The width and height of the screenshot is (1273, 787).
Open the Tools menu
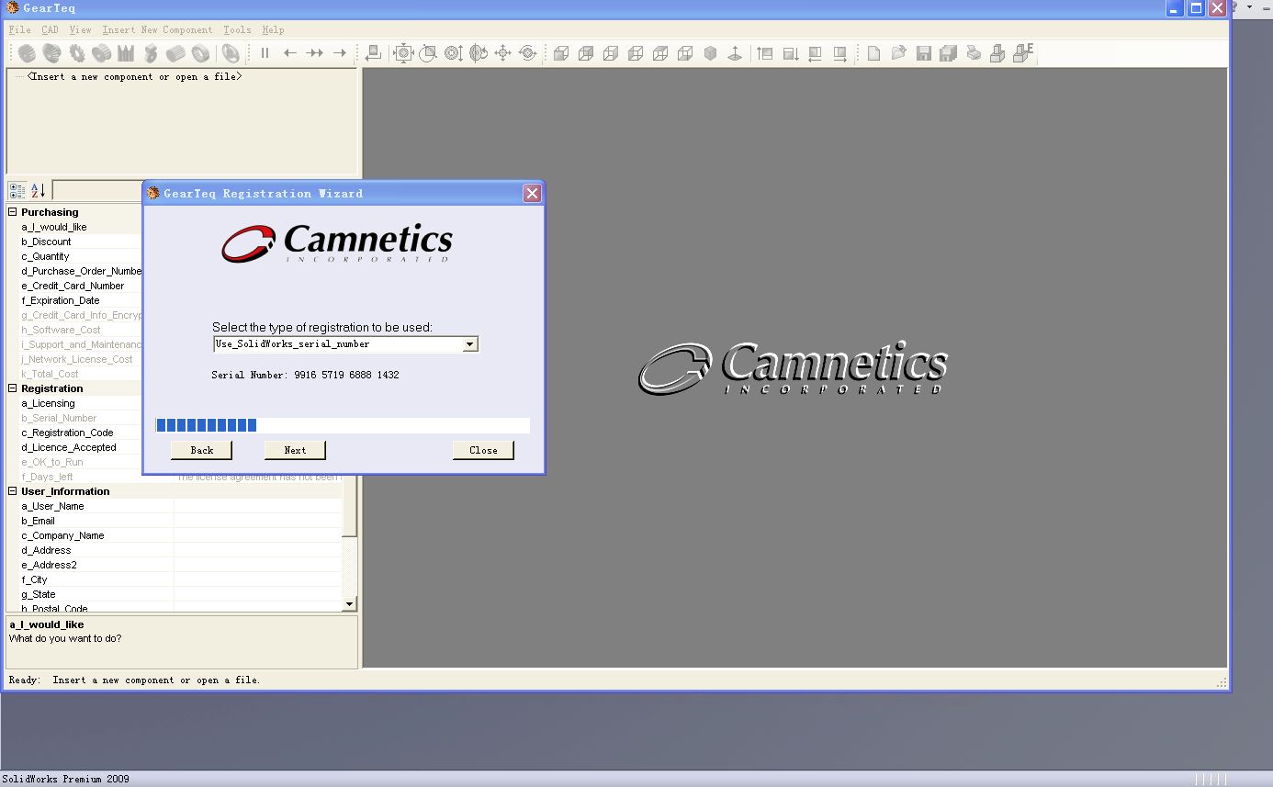click(237, 29)
